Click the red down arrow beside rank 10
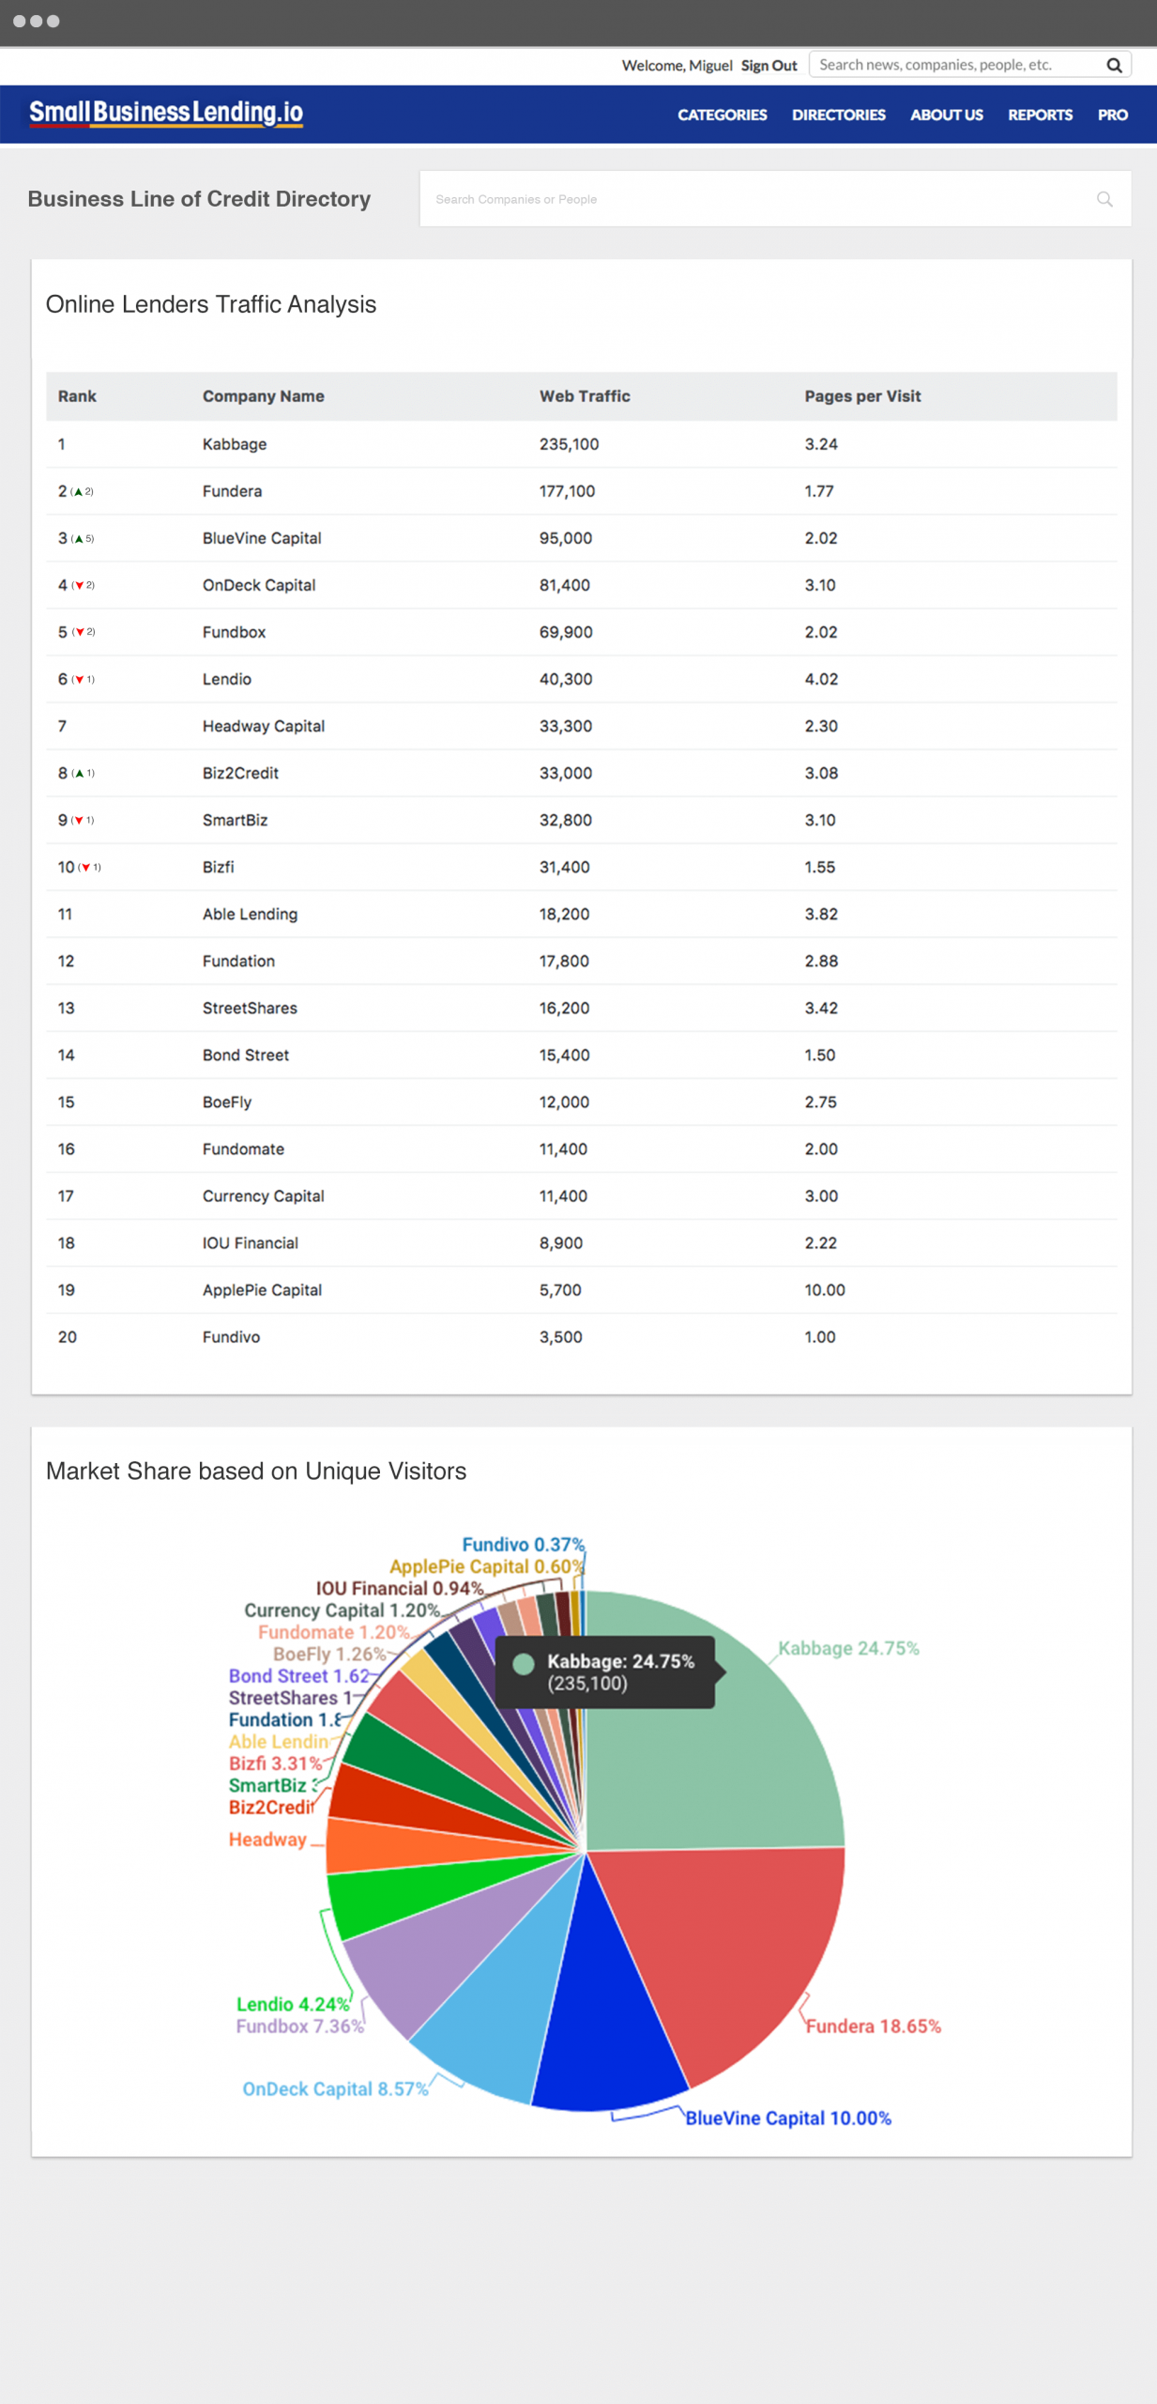The width and height of the screenshot is (1157, 2404). 85,868
